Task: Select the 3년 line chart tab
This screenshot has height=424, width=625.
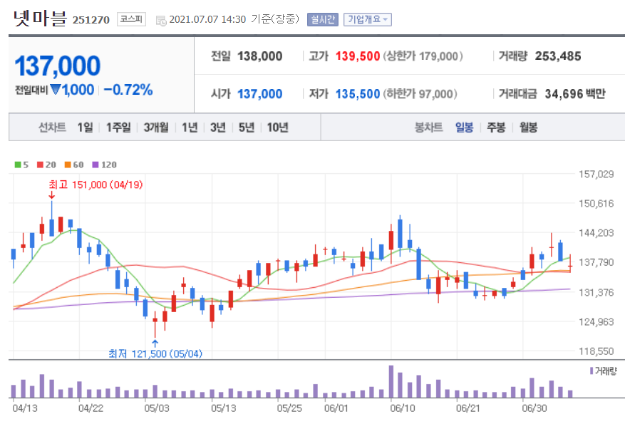Action: click(x=218, y=127)
